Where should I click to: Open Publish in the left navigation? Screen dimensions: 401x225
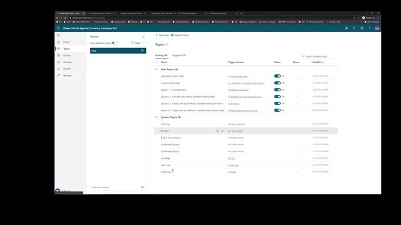pos(67,69)
